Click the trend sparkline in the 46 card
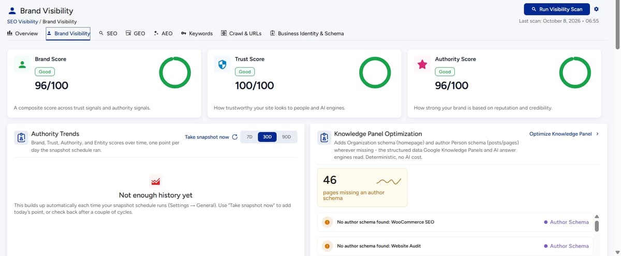Image resolution: width=621 pixels, height=256 pixels. tap(390, 181)
